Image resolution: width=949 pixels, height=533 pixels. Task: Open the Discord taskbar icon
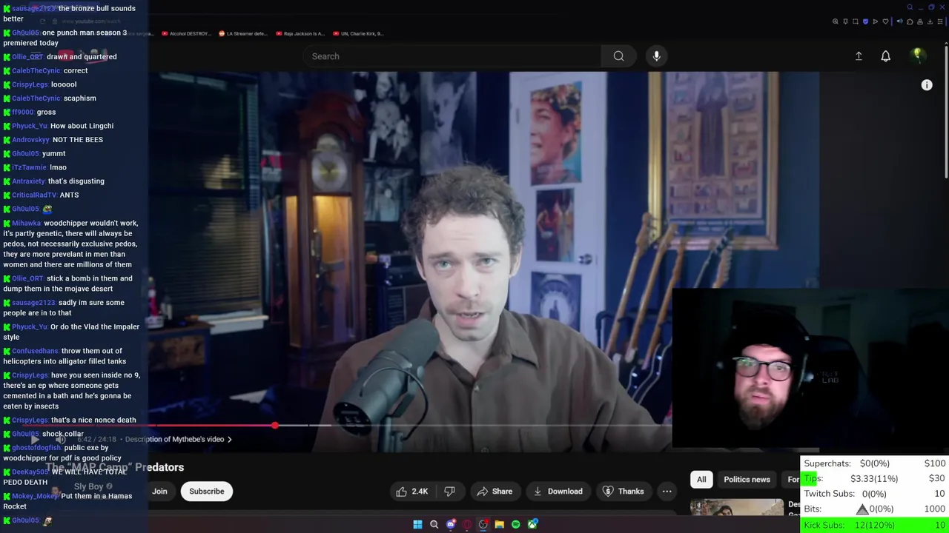coord(451,525)
